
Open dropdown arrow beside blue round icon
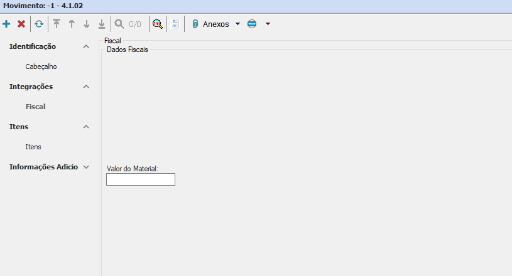tap(268, 24)
